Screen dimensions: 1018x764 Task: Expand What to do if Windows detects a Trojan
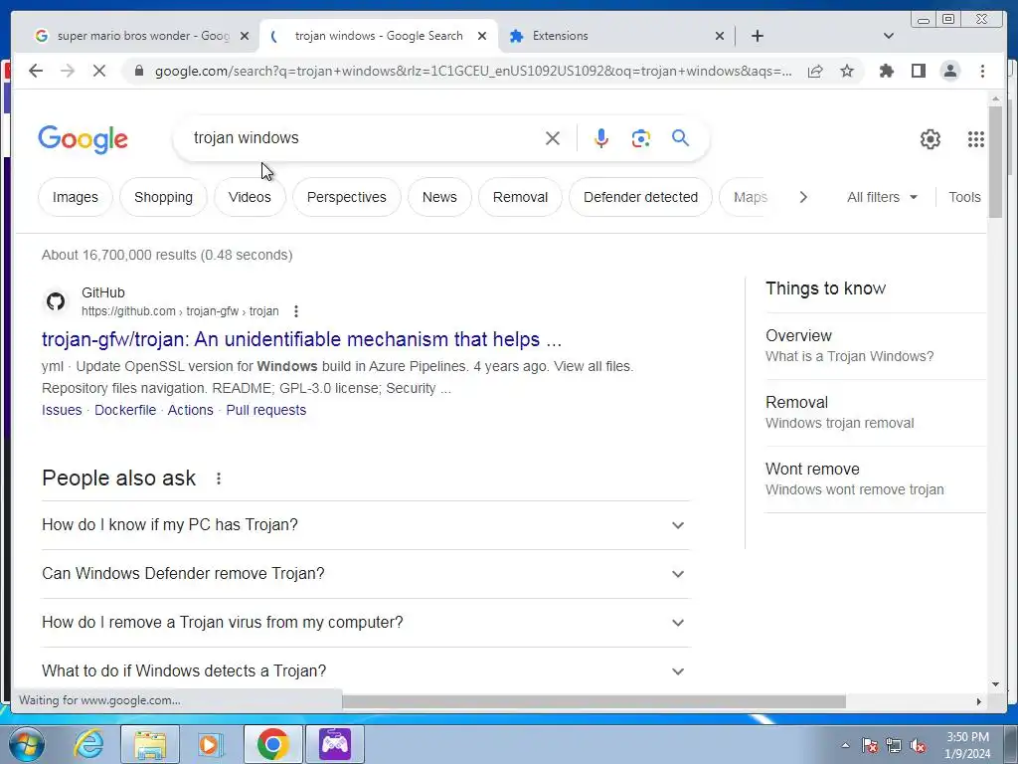pyautogui.click(x=366, y=671)
